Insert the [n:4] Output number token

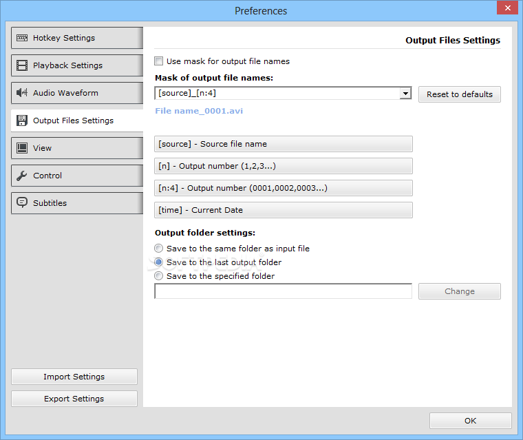284,188
